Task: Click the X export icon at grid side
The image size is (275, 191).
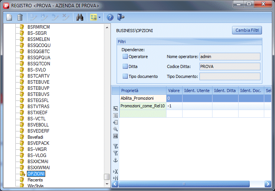Action: [x=115, y=172]
